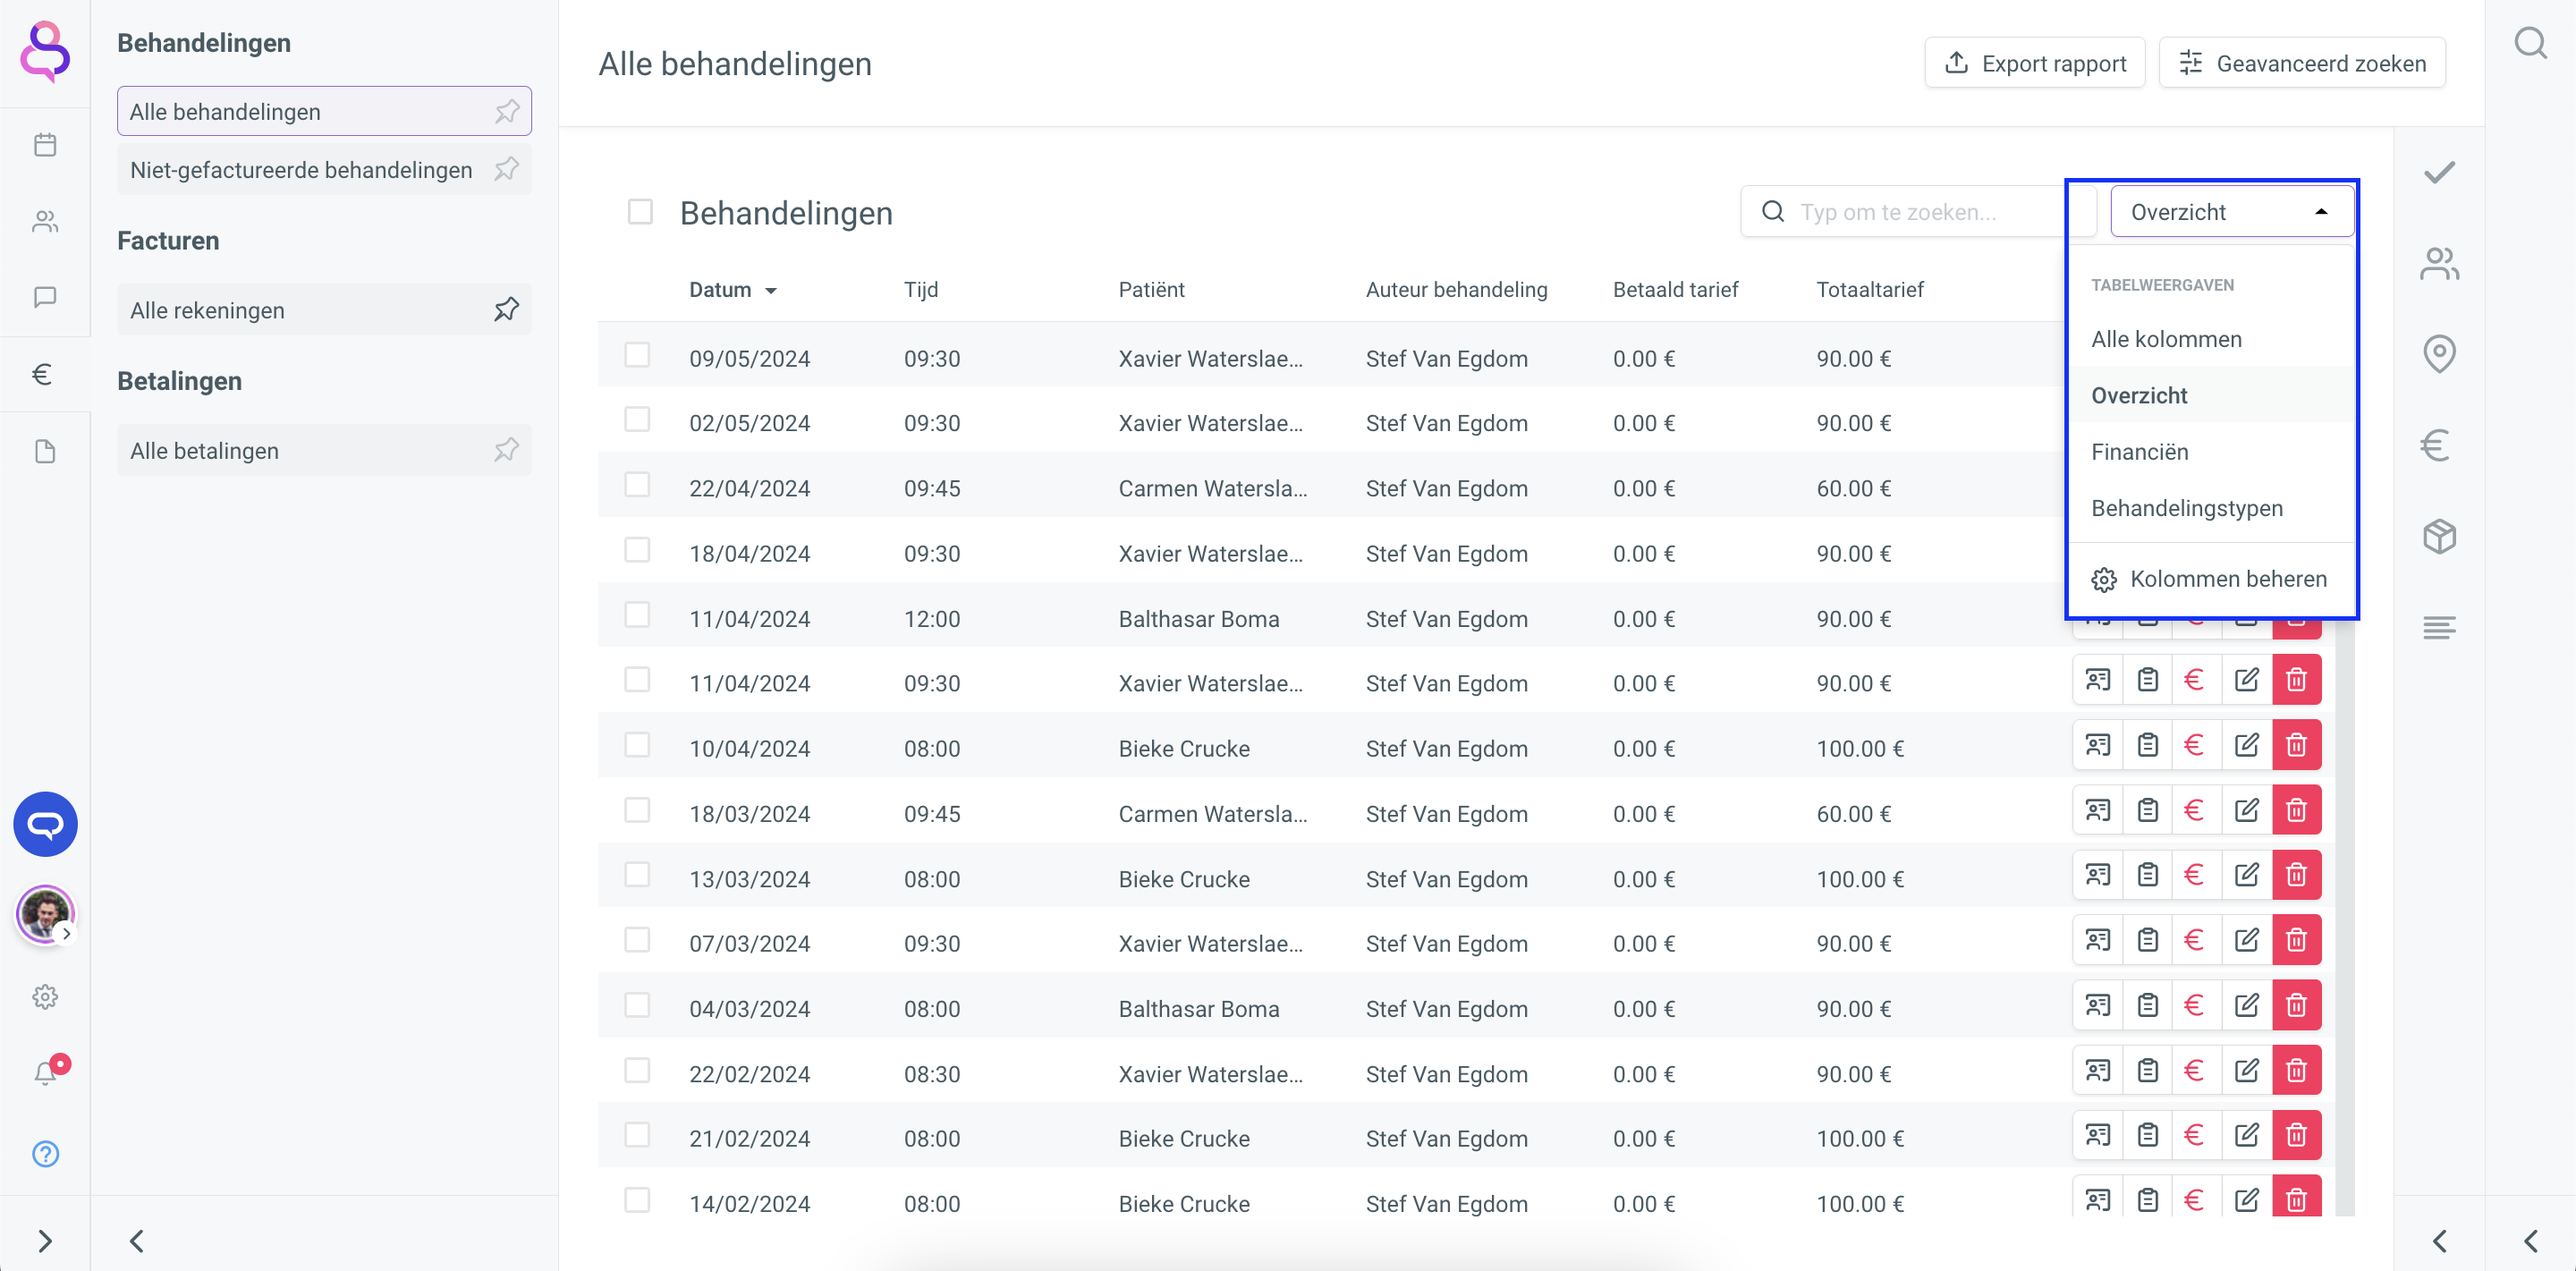Screen dimensions: 2576x1271
Task: Open Kolommen beheren option
Action: (x=2211, y=579)
